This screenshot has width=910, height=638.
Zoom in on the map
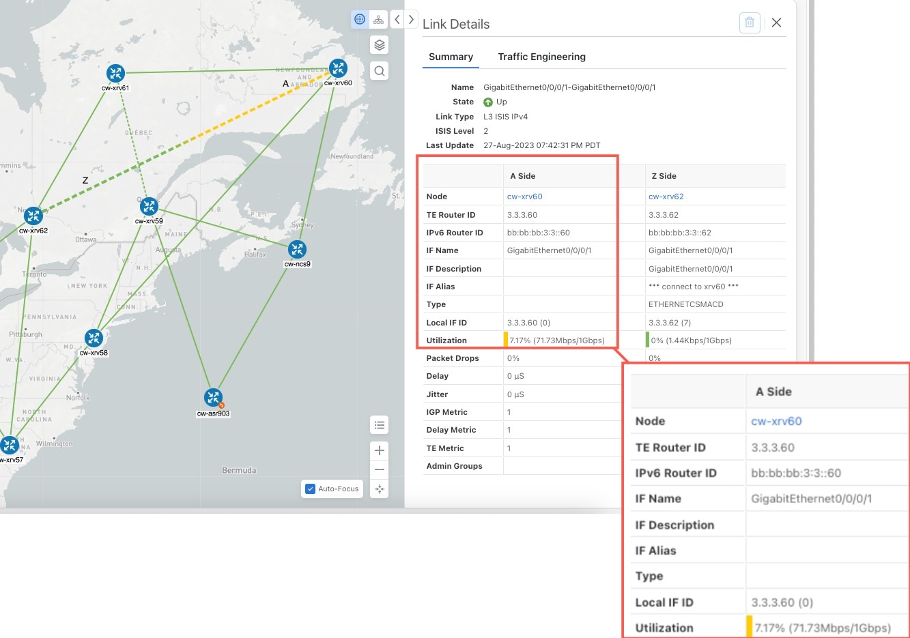click(x=379, y=450)
